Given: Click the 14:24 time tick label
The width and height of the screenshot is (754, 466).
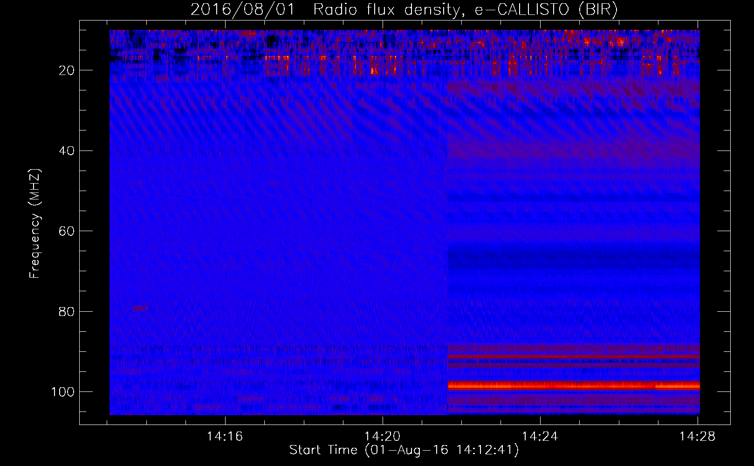Looking at the screenshot, I should click(x=540, y=437).
